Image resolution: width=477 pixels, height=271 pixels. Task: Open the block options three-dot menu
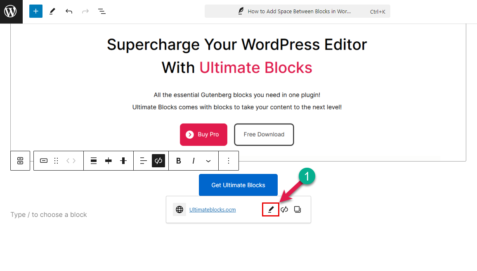(229, 161)
